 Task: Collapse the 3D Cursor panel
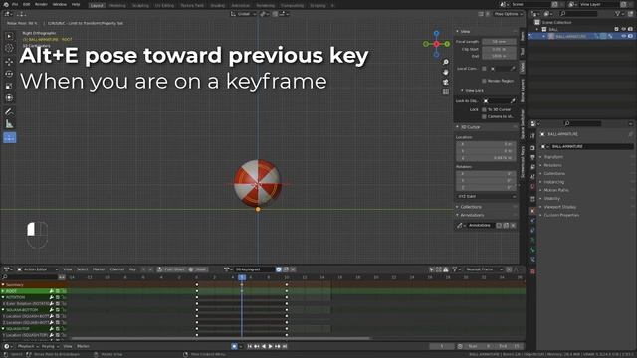click(x=457, y=127)
